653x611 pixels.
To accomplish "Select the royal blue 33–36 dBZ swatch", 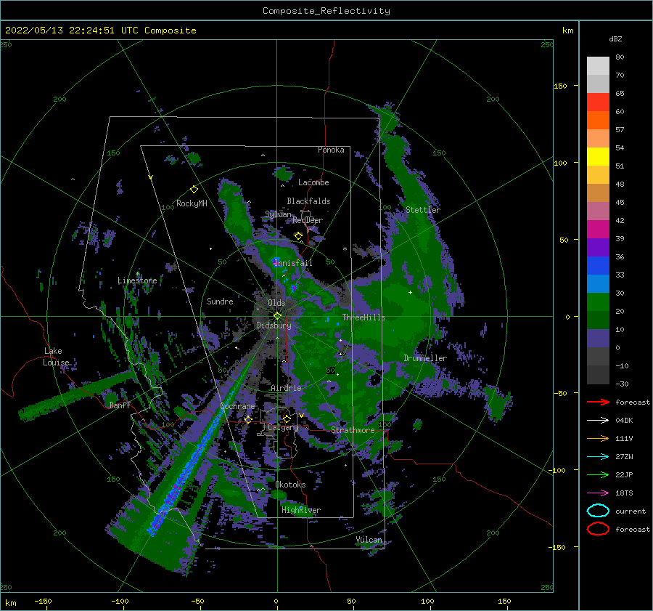I will tap(598, 265).
